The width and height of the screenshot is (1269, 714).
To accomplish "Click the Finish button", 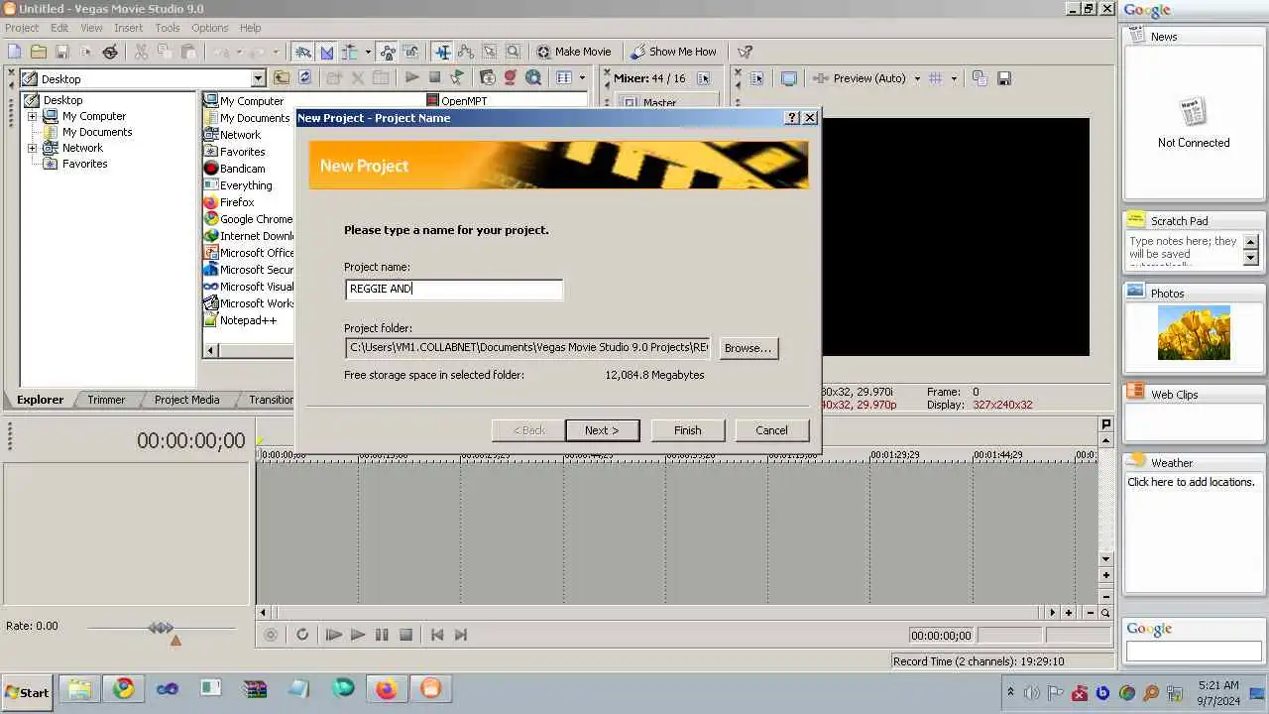I will (x=687, y=430).
